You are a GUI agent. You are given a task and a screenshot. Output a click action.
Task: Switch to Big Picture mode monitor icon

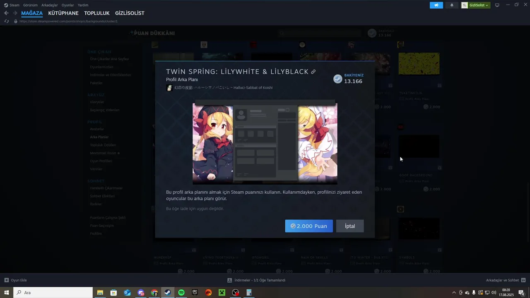click(x=497, y=5)
